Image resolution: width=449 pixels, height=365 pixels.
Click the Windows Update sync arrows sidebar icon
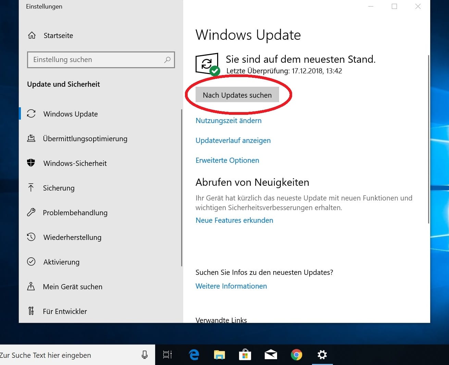(x=31, y=114)
